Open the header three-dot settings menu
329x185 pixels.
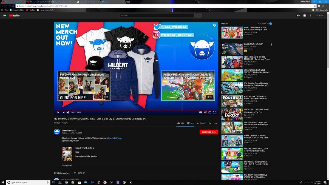point(311,16)
